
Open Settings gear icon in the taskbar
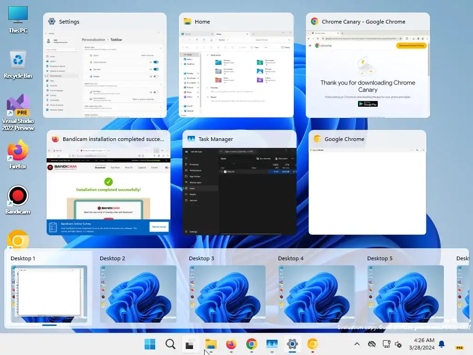pos(292,344)
